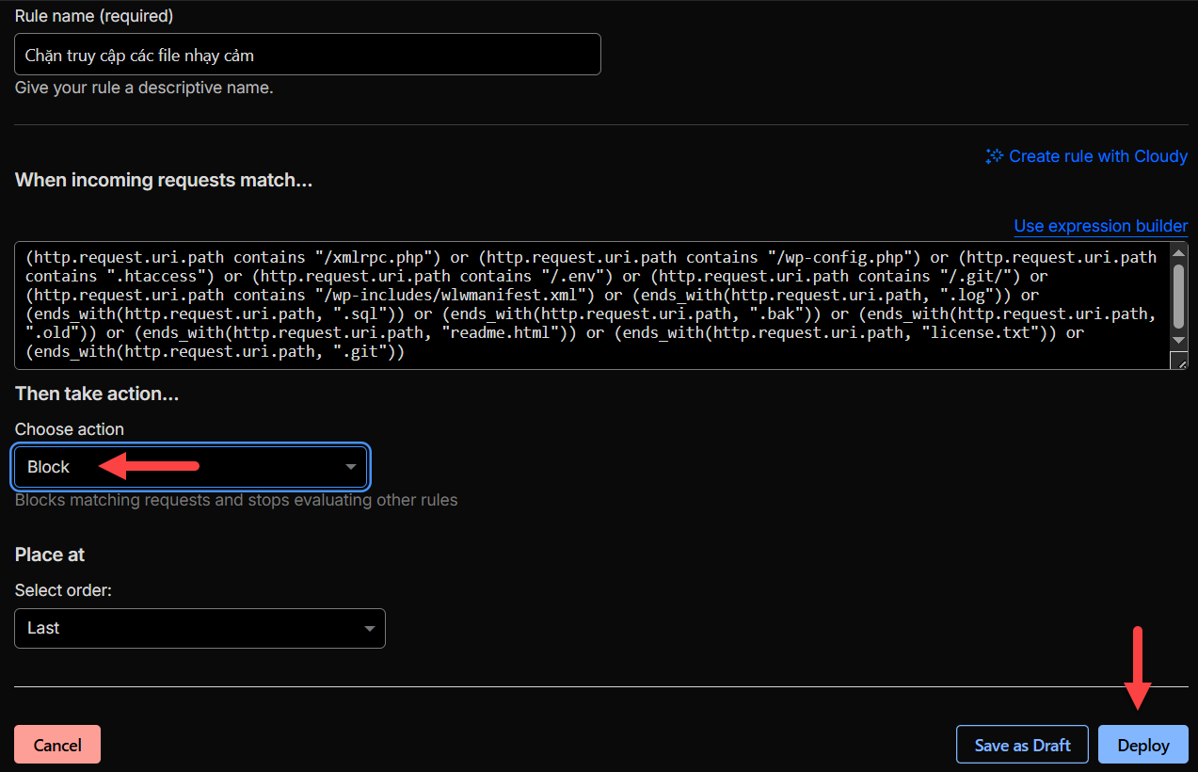Click the expression box scroll-down arrow

point(1178,340)
